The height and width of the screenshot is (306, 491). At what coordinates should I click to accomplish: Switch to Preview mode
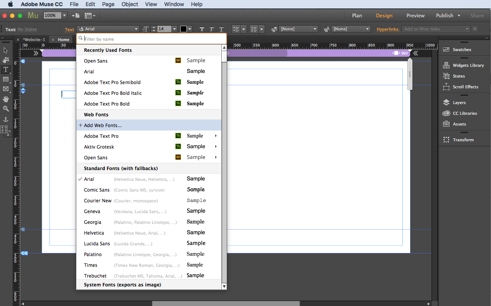pos(415,16)
